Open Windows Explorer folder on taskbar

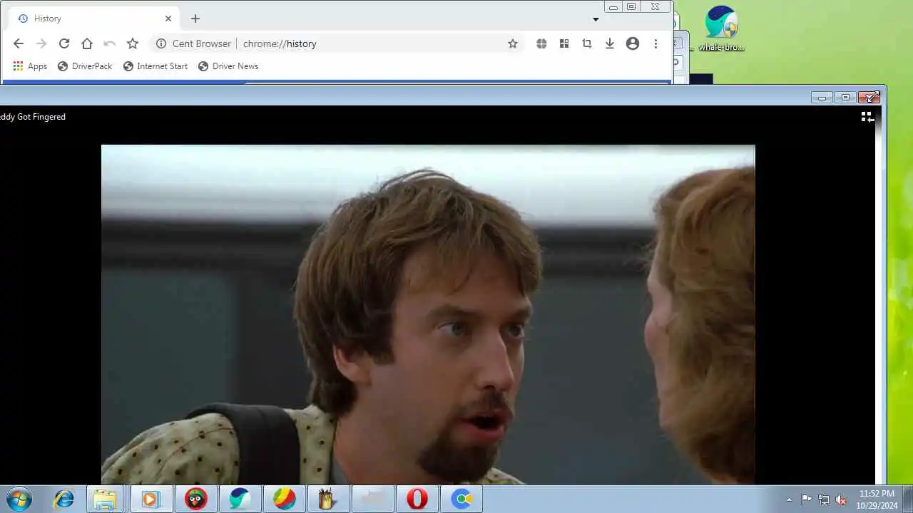coord(106,499)
